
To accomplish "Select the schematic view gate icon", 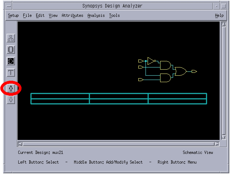I will click(x=11, y=61).
